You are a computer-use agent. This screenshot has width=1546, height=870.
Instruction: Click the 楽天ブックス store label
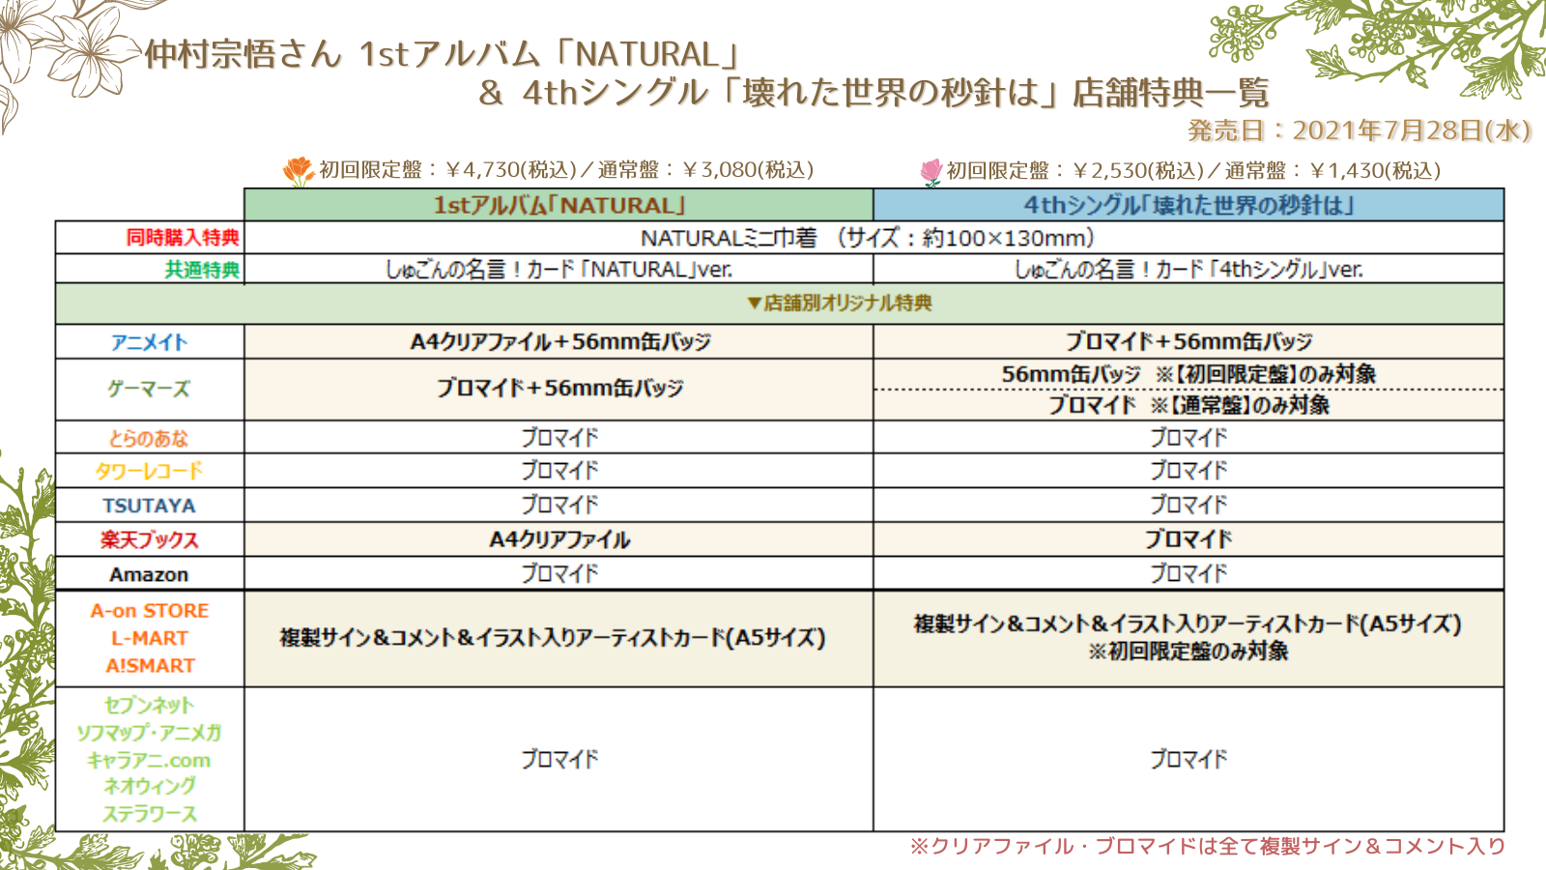pyautogui.click(x=149, y=540)
